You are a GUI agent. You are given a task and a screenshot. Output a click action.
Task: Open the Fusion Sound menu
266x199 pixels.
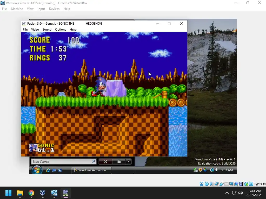click(x=47, y=30)
